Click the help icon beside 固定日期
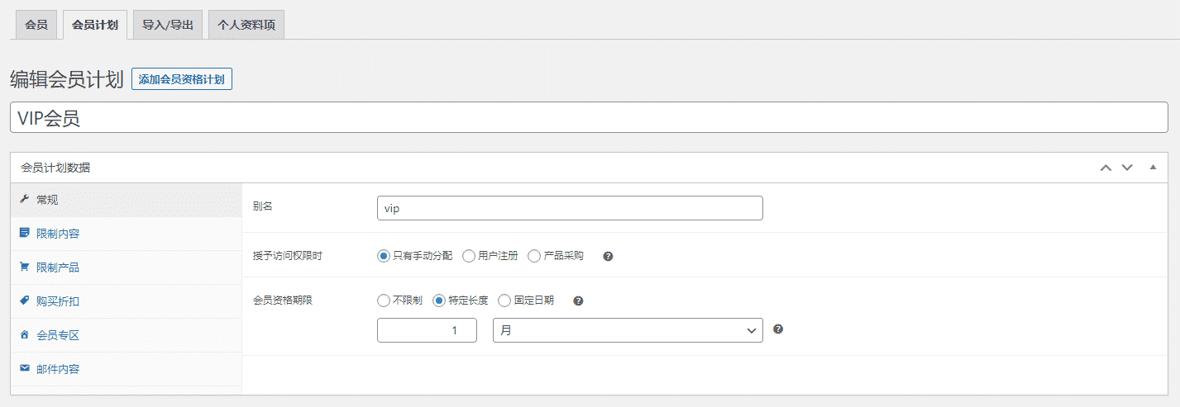 pos(578,301)
